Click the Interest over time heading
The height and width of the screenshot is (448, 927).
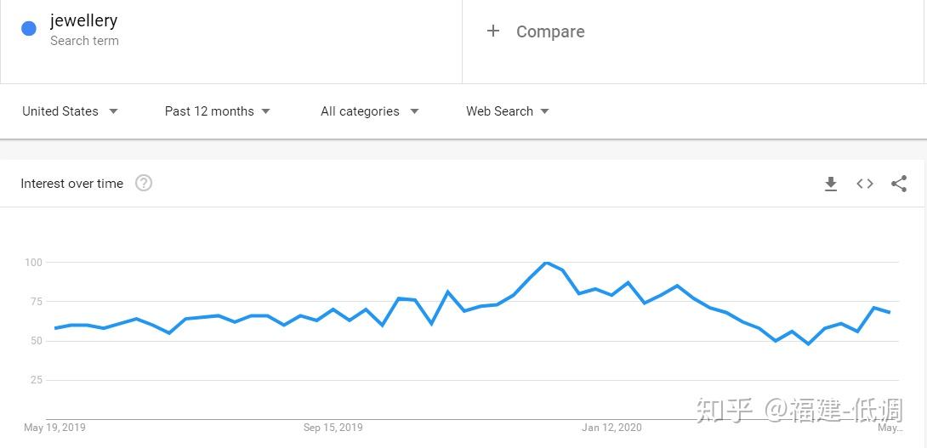(x=71, y=184)
